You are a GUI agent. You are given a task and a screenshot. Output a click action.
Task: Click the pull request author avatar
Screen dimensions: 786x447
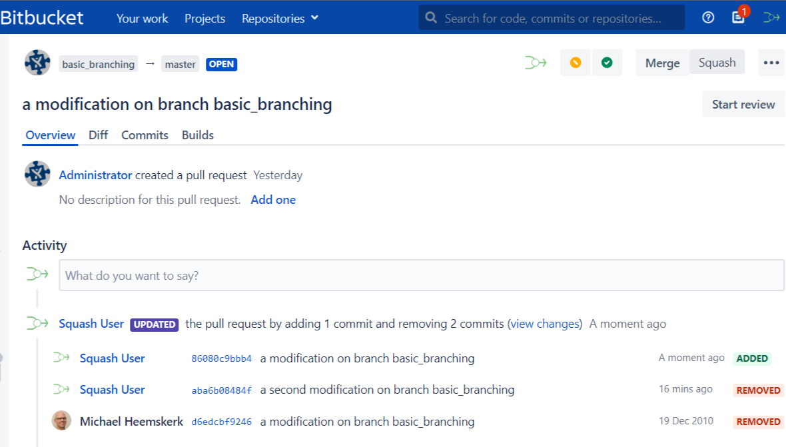tap(37, 63)
